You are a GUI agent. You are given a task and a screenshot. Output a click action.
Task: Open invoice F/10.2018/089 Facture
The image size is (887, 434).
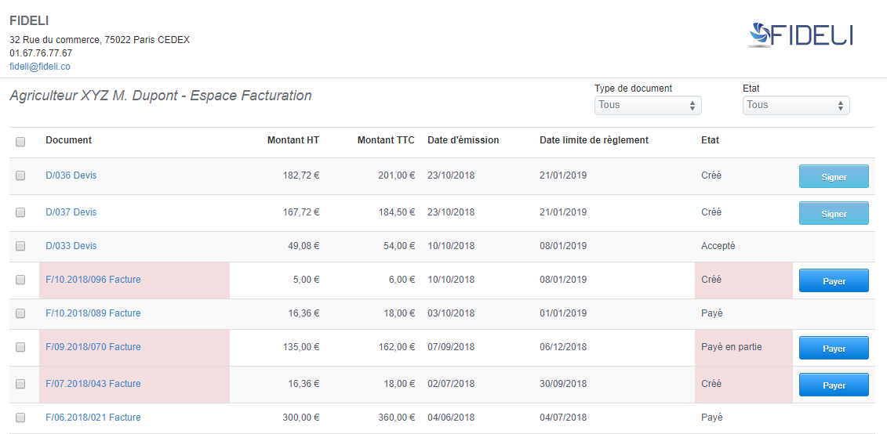[x=93, y=313]
